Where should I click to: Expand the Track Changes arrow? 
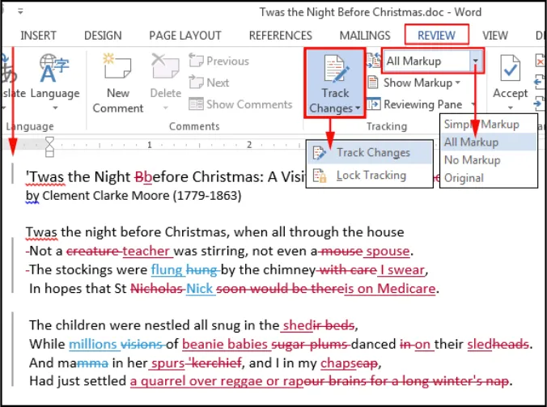[x=358, y=108]
